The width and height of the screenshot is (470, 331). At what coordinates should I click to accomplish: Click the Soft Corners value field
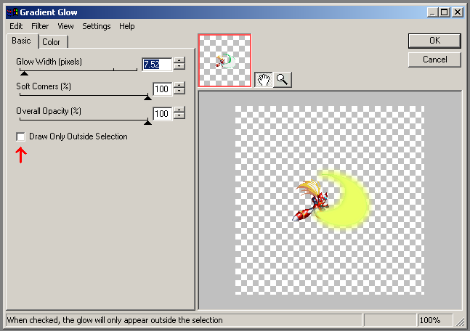click(163, 89)
